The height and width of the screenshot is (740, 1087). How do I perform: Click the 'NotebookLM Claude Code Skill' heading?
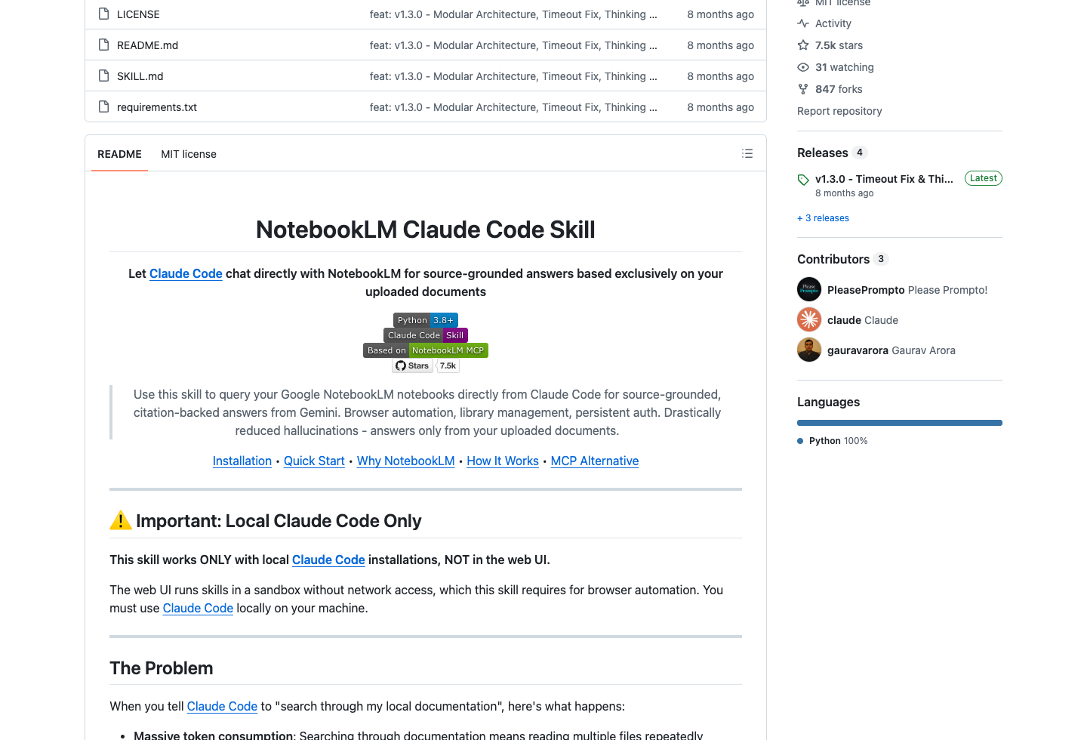(x=426, y=230)
